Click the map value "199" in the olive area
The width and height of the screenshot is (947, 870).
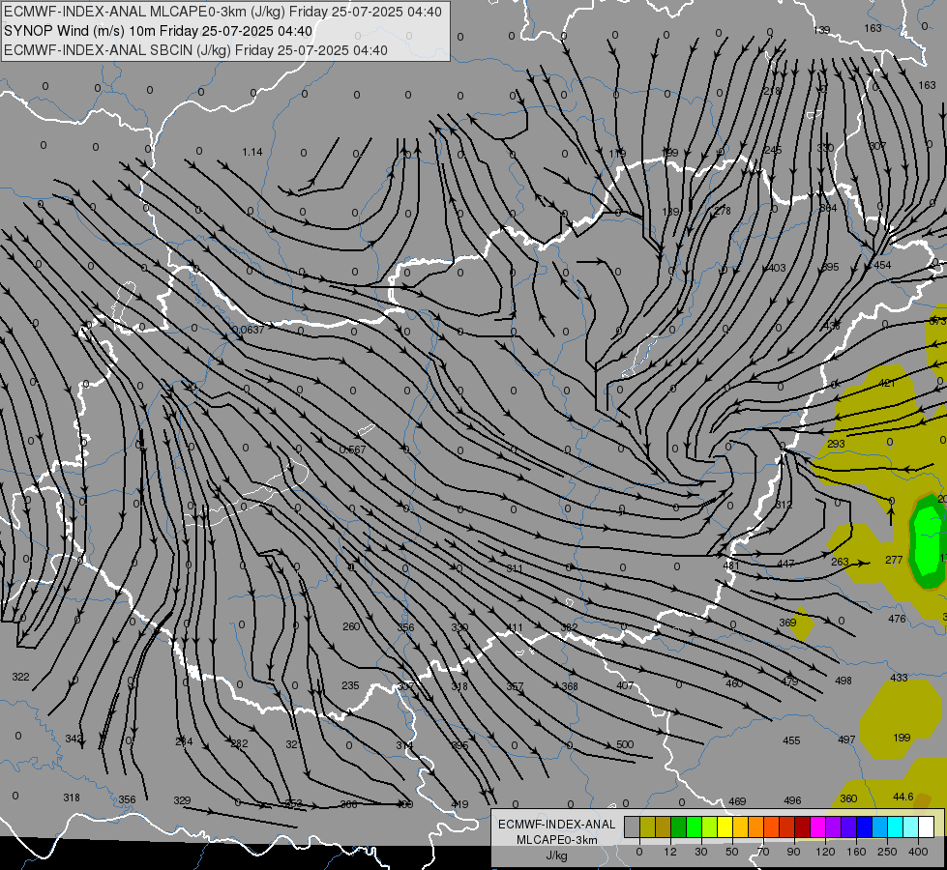point(902,738)
